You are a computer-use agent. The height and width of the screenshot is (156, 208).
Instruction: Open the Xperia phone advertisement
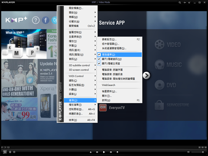(47, 102)
